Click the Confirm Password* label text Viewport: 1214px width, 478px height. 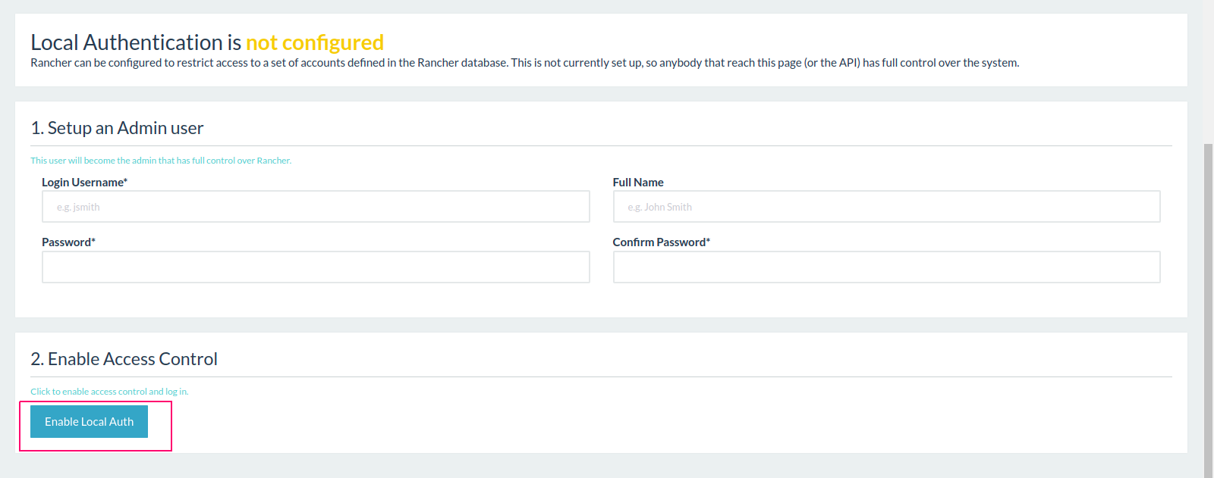click(662, 242)
